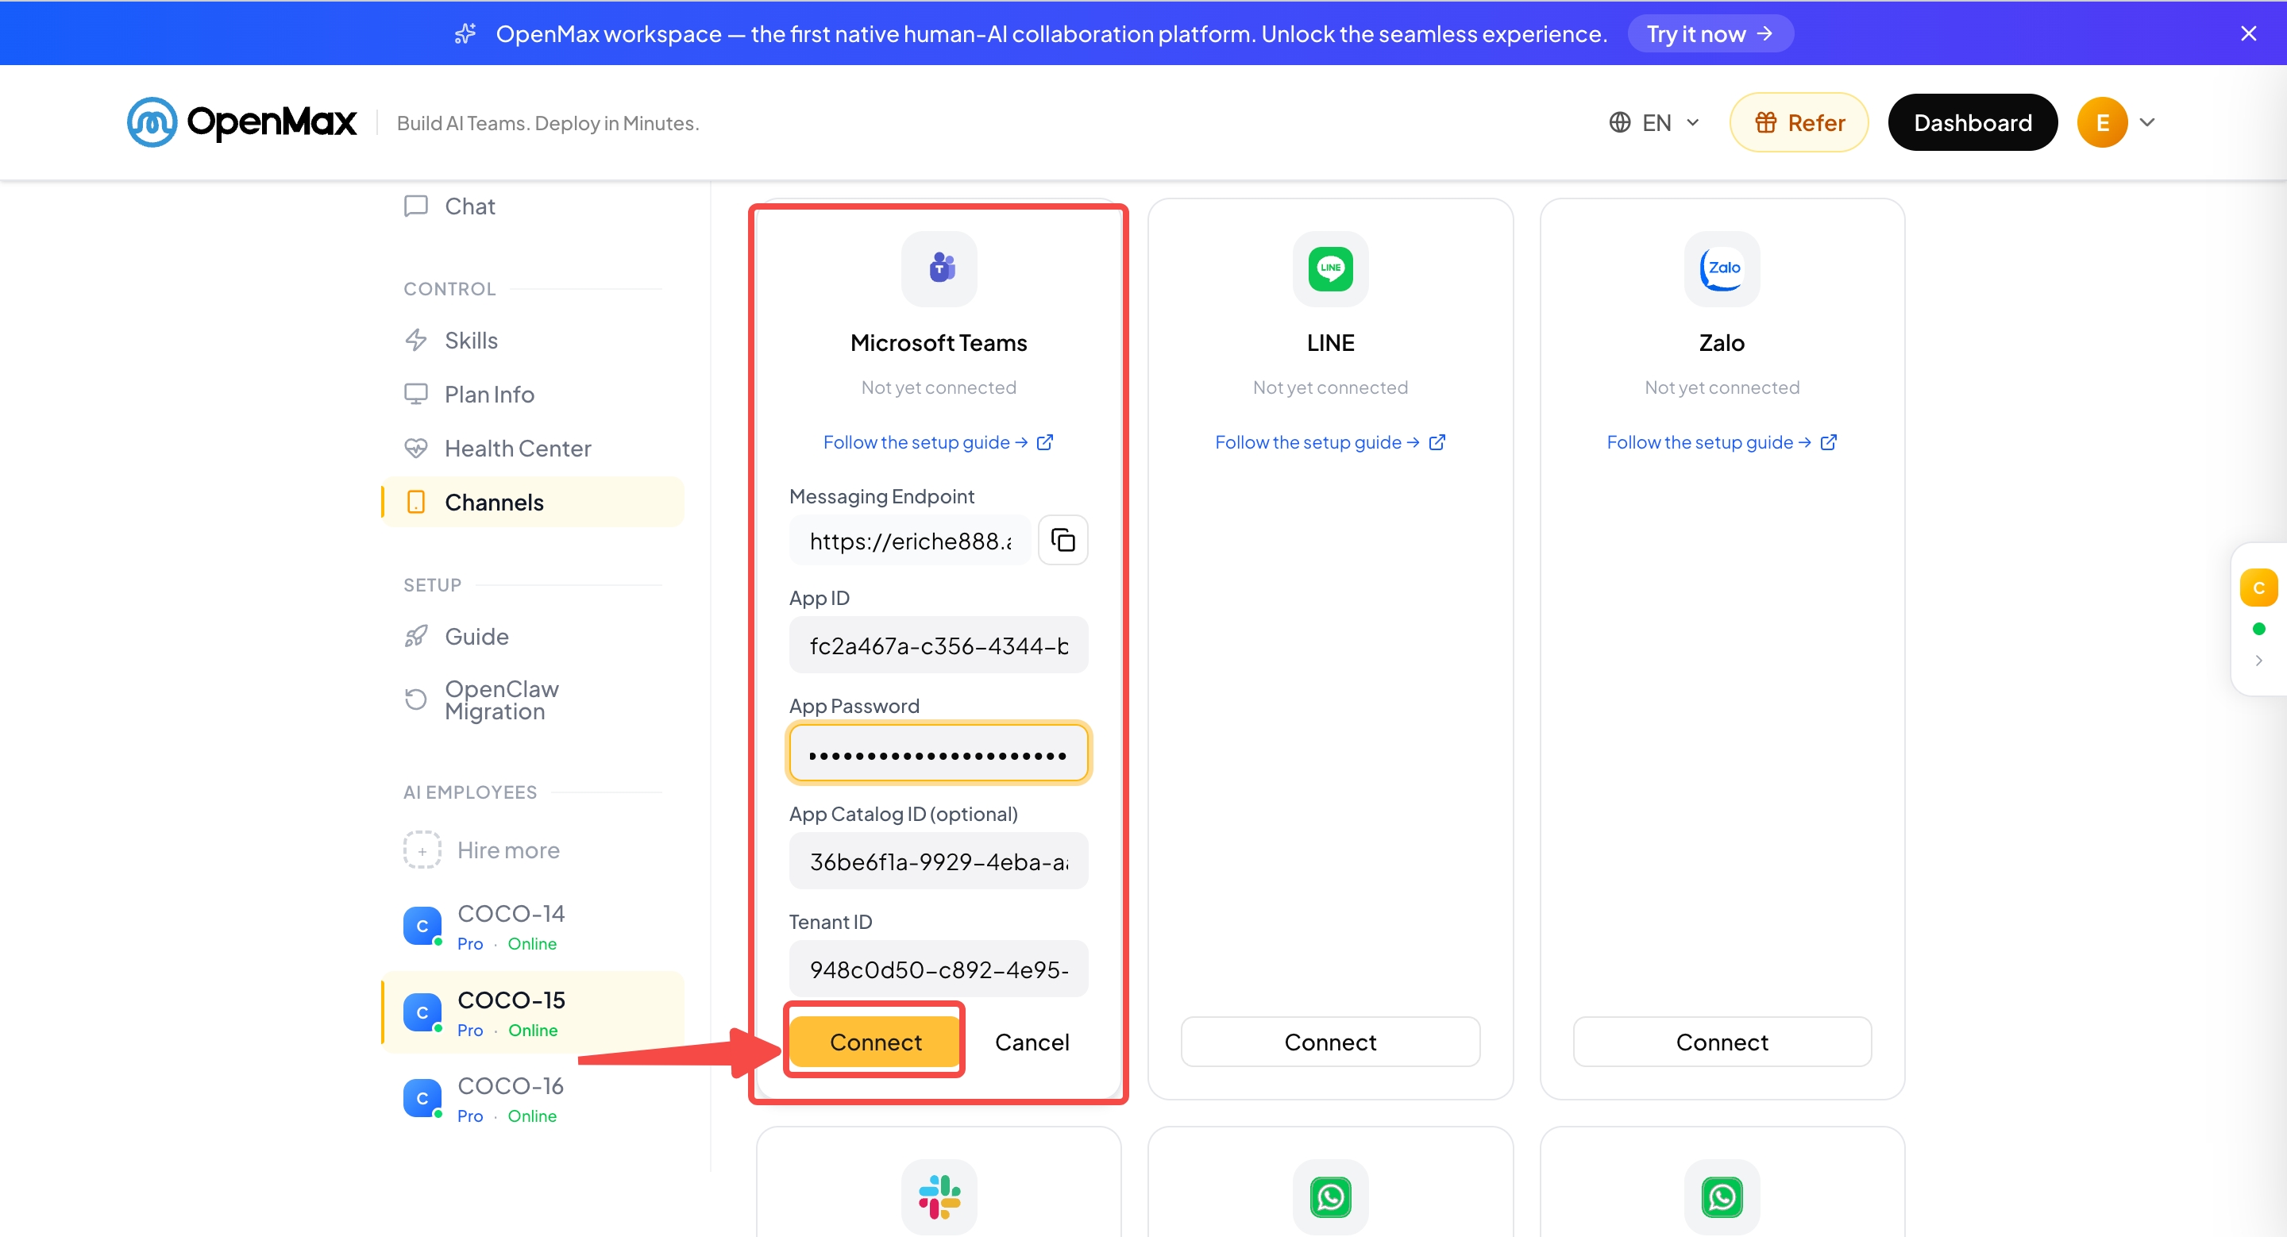Screen dimensions: 2287x1237
Task: Close the OpenMax workspace banner
Action: pyautogui.click(x=2248, y=33)
